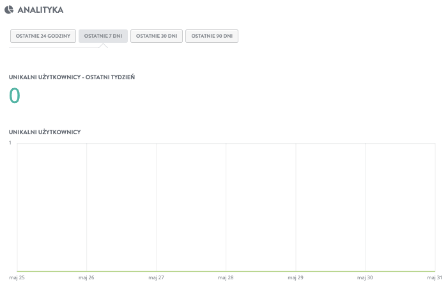Click the Unikalni użytkownicy chart title
448x287 pixels.
45,132
